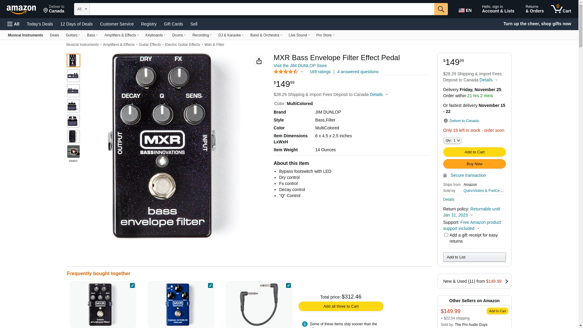Open the shopping cart icon
The height and width of the screenshot is (328, 583).
point(561,9)
